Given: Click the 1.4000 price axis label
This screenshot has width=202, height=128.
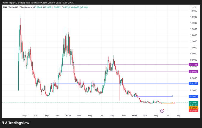Looking at the screenshot, I should [194, 23].
